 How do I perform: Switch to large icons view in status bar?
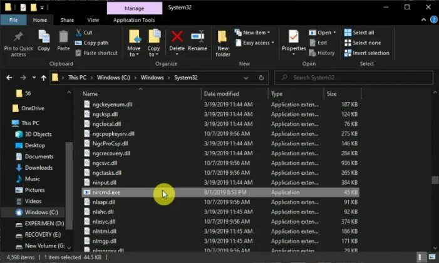[432, 257]
